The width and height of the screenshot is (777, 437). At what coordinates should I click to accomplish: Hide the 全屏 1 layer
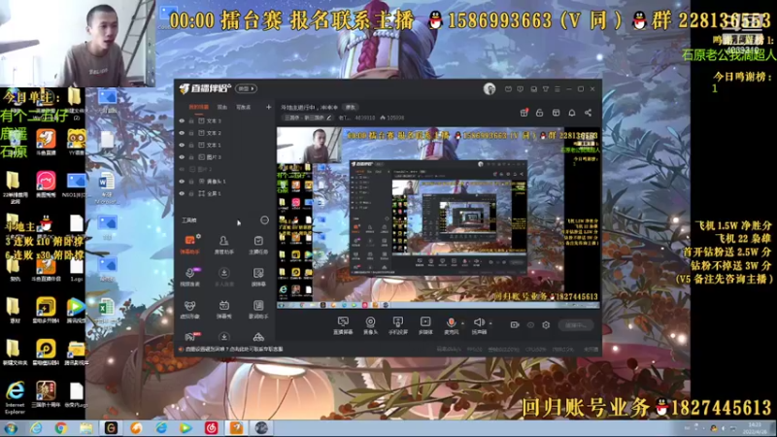coord(182,193)
